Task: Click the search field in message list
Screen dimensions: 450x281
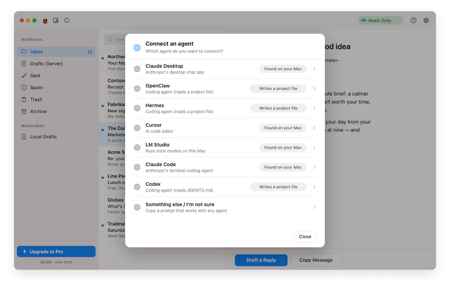Action: pos(115,39)
